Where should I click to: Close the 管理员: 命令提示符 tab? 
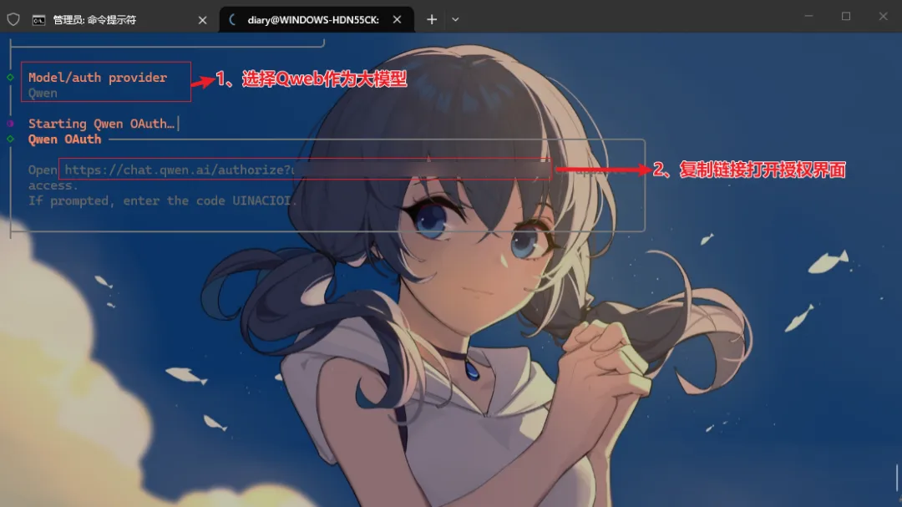coord(202,20)
